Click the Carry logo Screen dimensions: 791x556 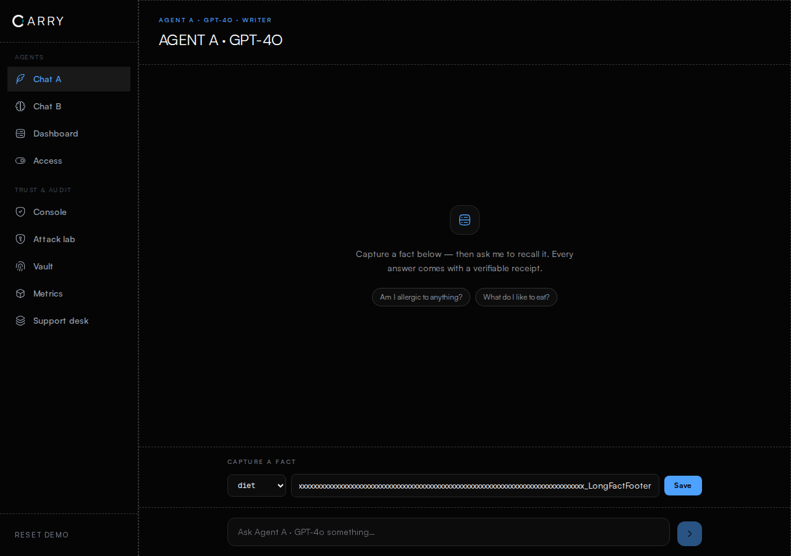(x=38, y=21)
